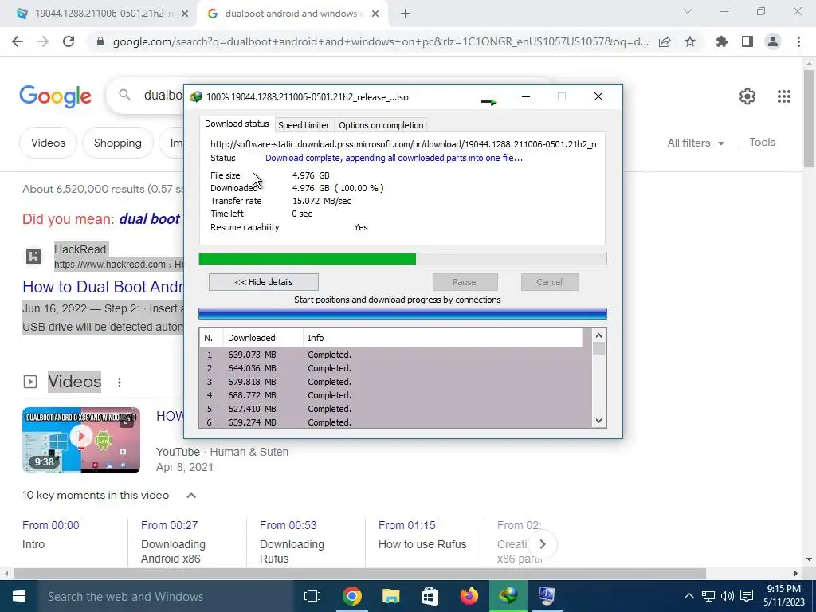Reload the Google search page
The width and height of the screenshot is (816, 612).
click(x=69, y=41)
